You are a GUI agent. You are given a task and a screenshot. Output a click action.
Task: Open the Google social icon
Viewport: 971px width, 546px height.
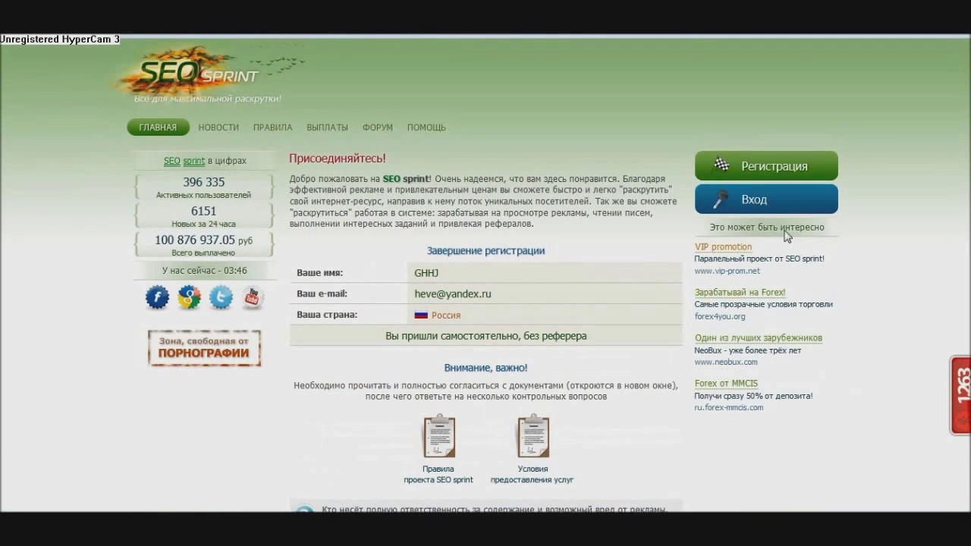click(x=189, y=297)
